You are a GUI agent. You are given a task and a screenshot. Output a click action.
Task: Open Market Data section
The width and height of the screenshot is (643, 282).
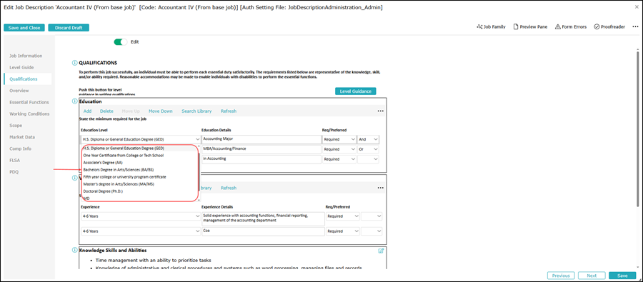tap(22, 137)
